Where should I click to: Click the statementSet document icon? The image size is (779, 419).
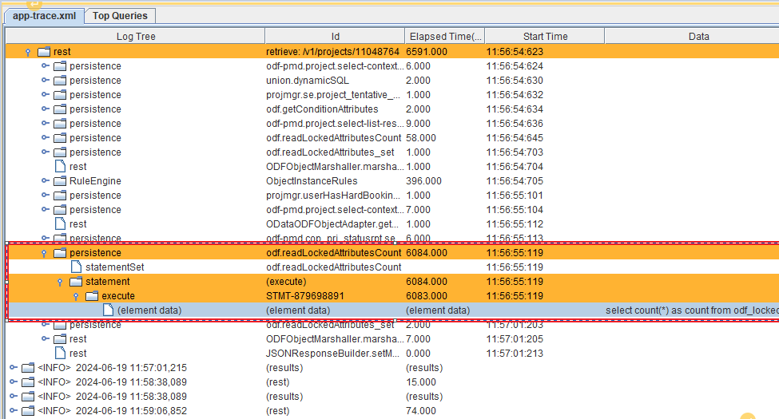pyautogui.click(x=76, y=267)
